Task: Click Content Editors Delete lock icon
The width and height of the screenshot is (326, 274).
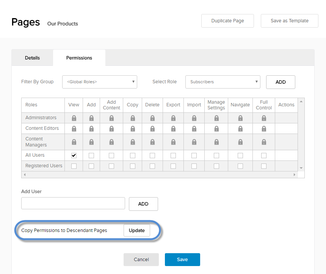Action: [x=152, y=129]
